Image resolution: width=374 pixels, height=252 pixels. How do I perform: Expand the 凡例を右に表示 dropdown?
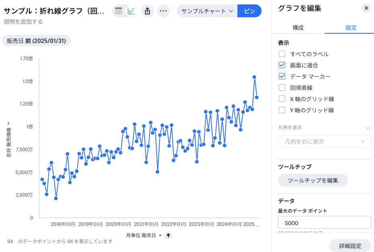(x=324, y=141)
